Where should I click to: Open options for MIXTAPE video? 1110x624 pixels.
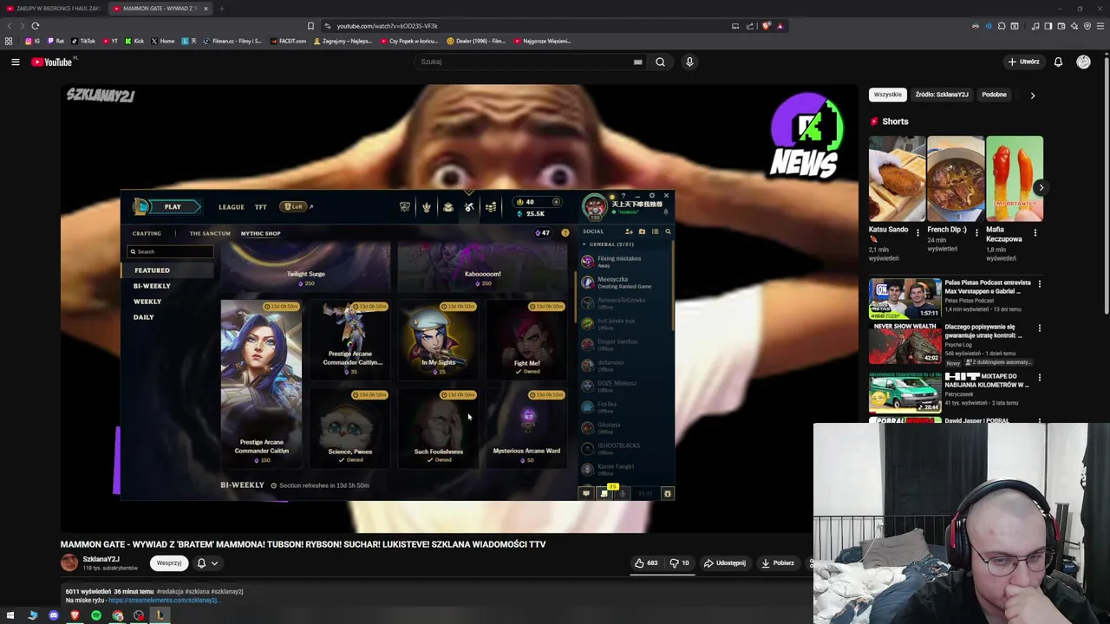(1039, 379)
